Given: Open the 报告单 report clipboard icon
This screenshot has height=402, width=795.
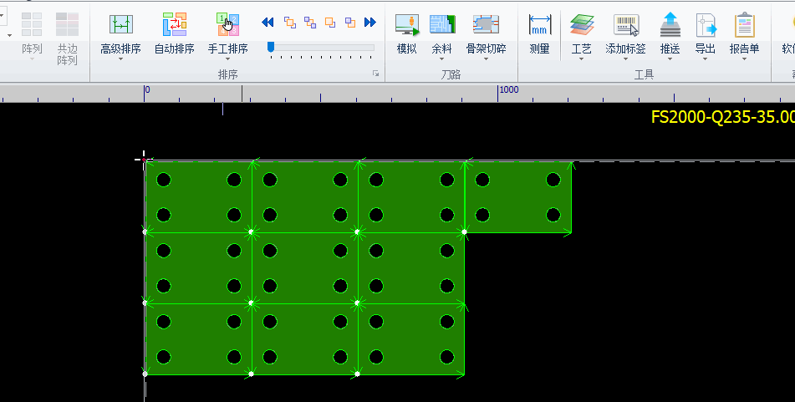Looking at the screenshot, I should click(744, 25).
